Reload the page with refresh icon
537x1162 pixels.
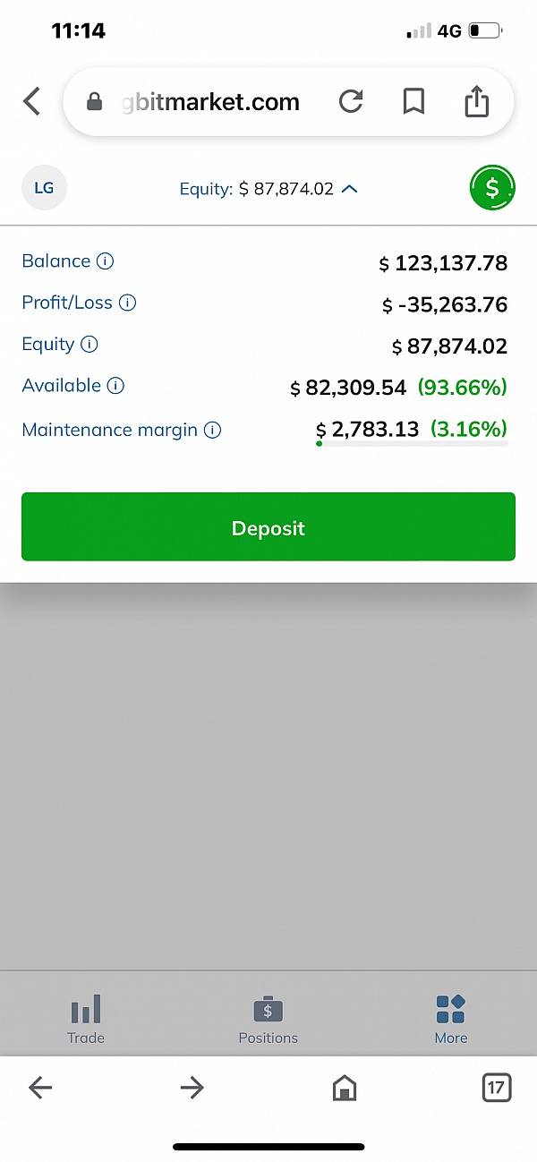pos(351,102)
